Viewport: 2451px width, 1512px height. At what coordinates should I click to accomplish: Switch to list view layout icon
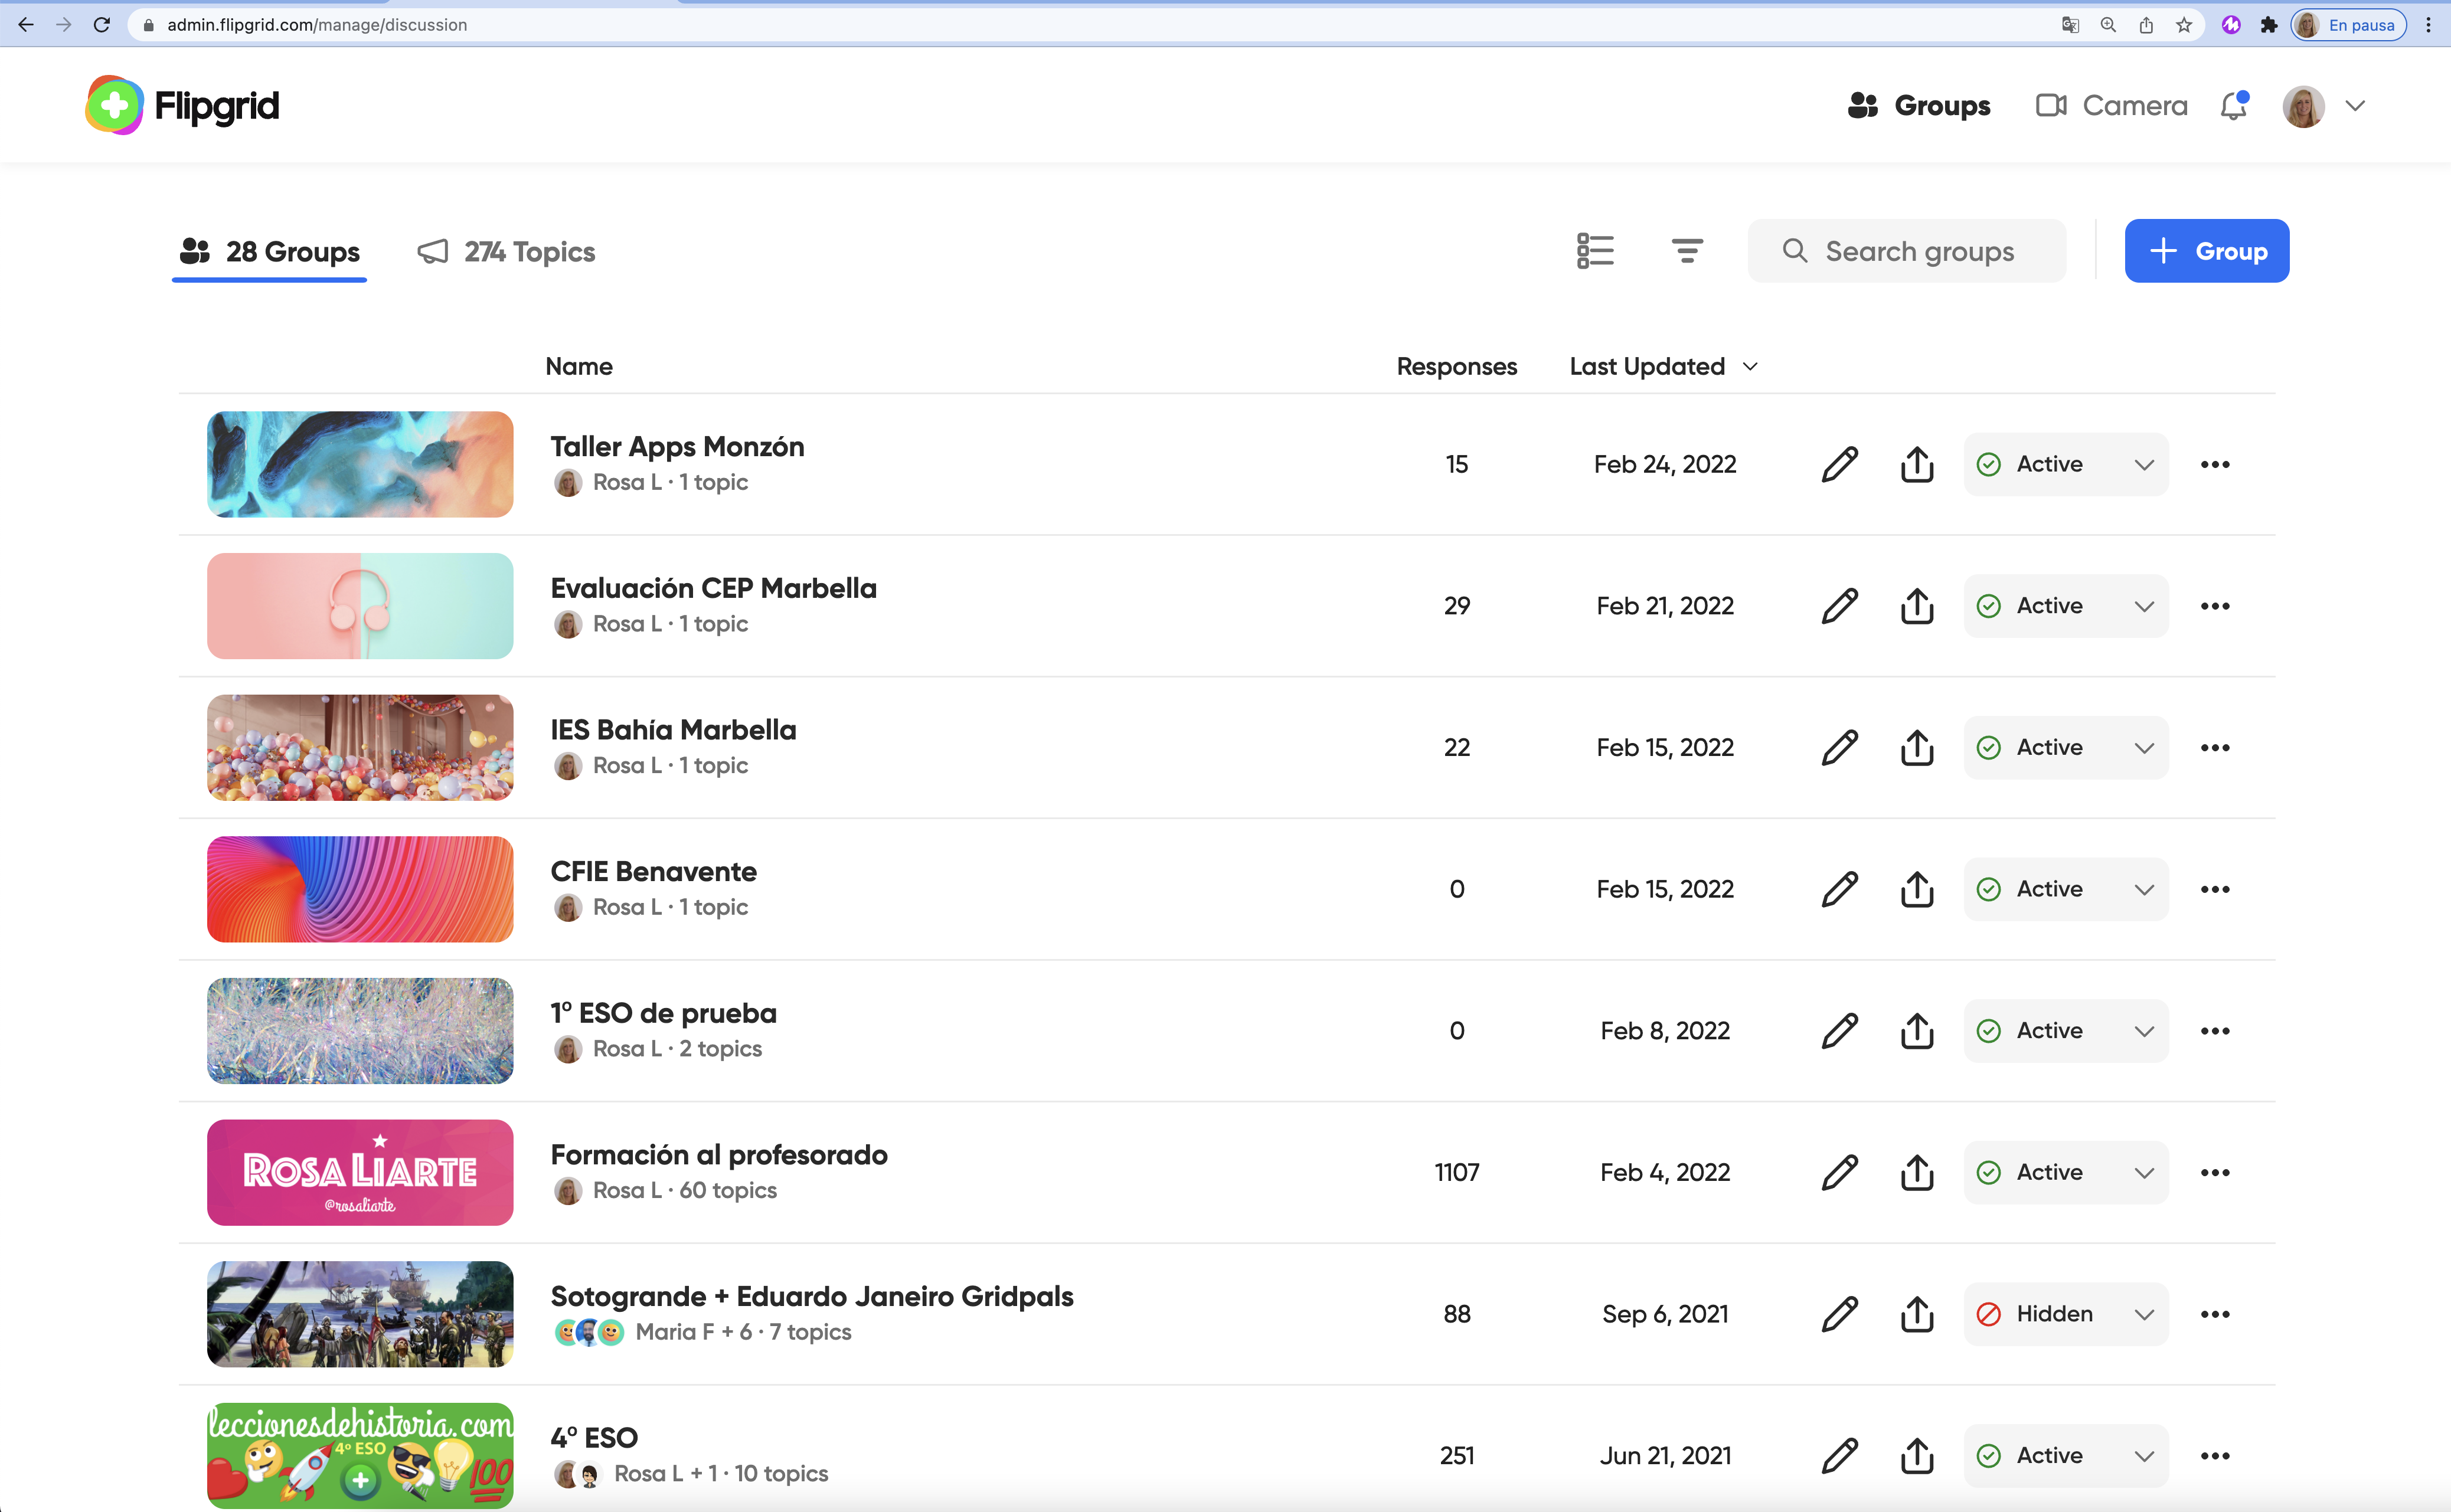tap(1595, 251)
